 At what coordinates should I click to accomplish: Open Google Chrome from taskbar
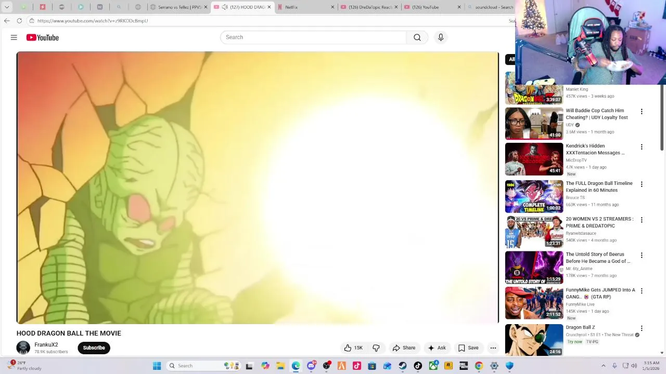pyautogui.click(x=479, y=366)
